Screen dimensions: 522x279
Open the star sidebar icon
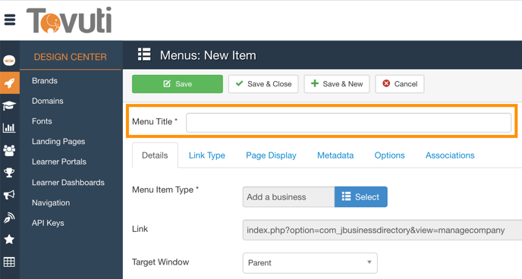[9, 239]
